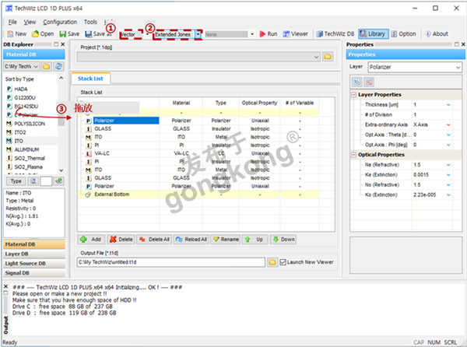The width and height of the screenshot is (467, 347).
Task: Click the Add layer button
Action: 91,240
